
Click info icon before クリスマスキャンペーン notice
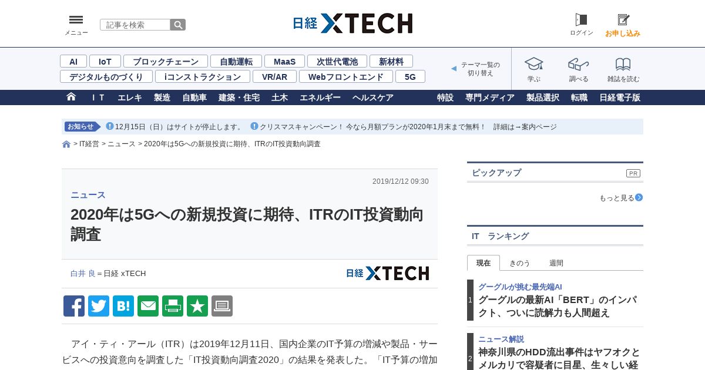pyautogui.click(x=254, y=126)
